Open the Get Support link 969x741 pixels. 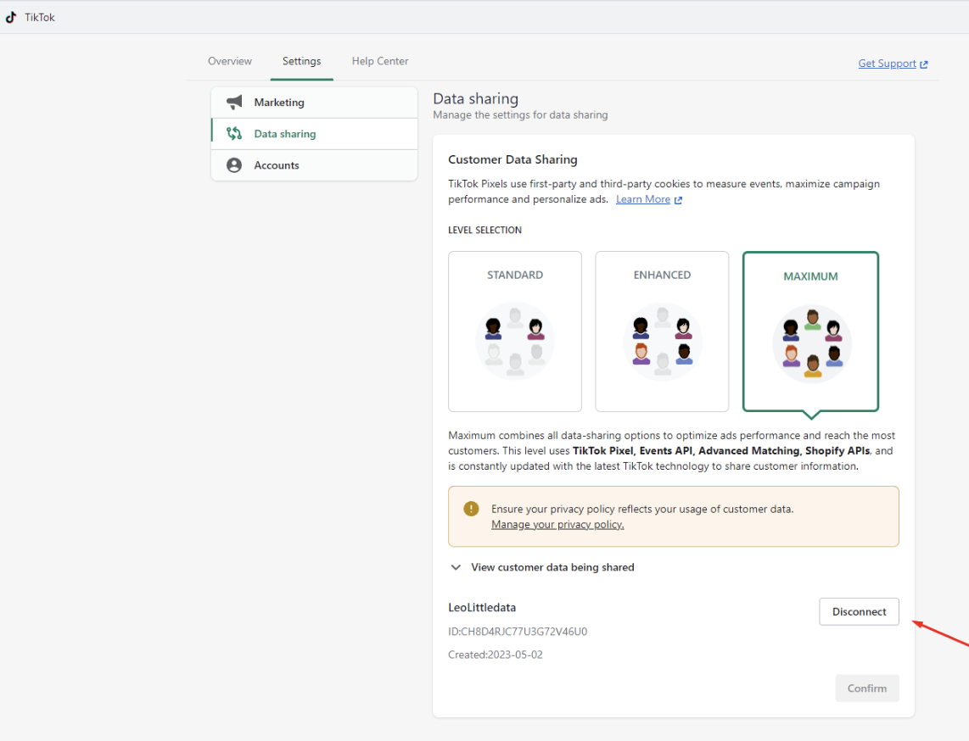887,64
